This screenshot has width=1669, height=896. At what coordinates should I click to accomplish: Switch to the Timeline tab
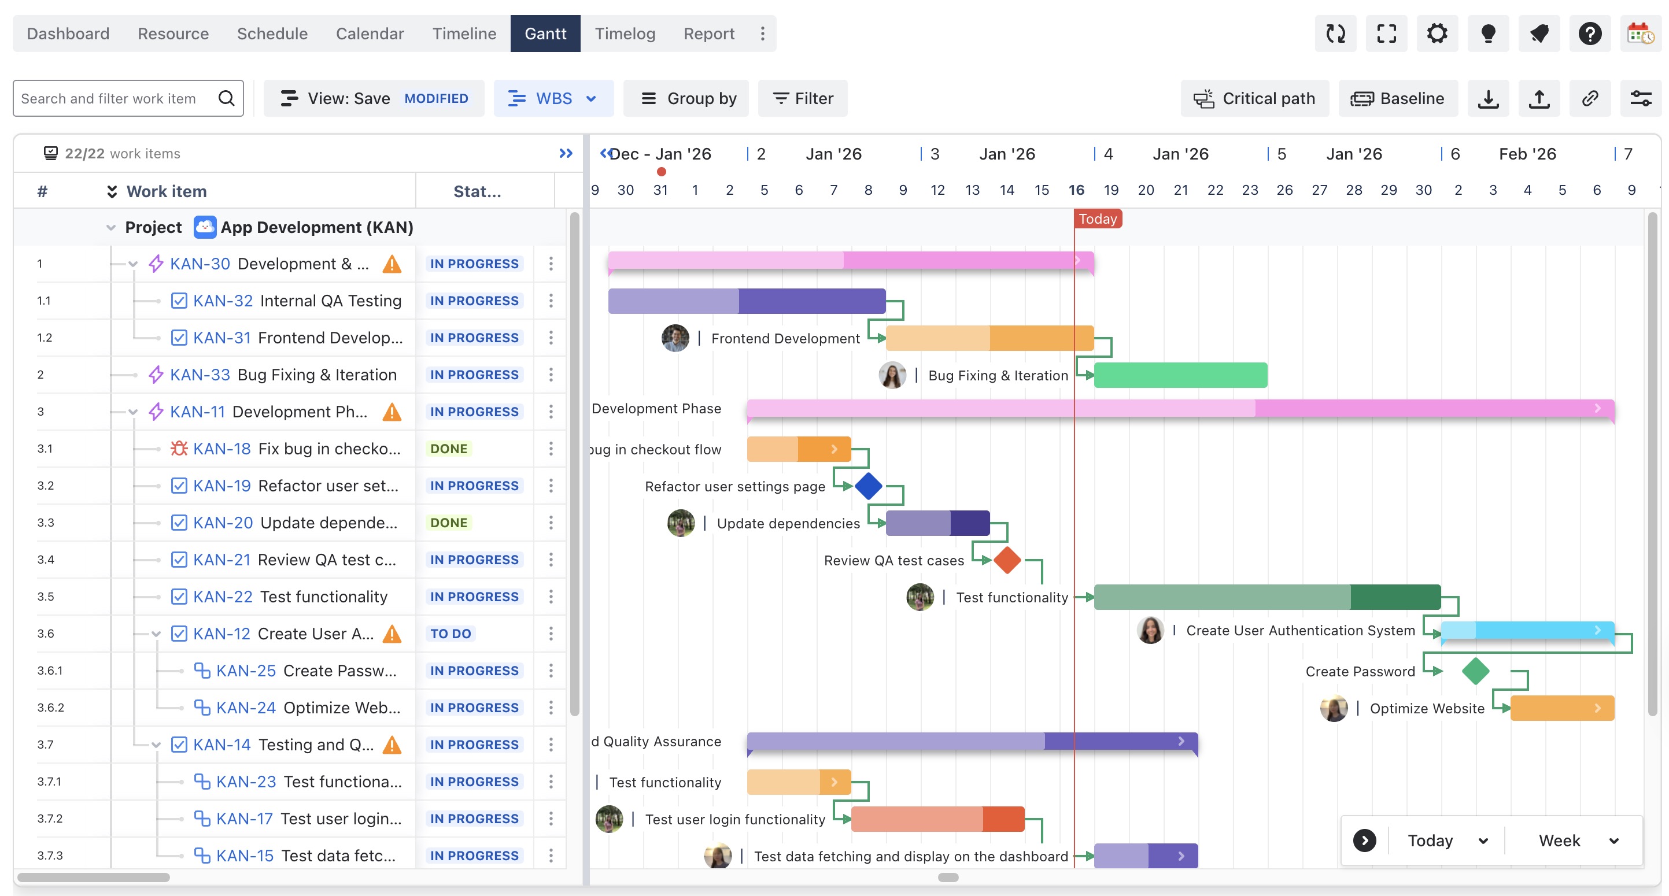click(x=464, y=34)
